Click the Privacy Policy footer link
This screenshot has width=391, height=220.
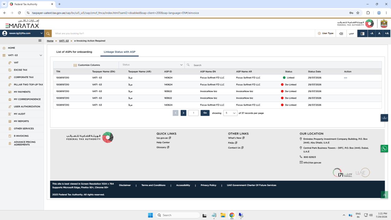coord(208,185)
